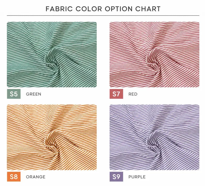Open the orange striped fabric image
205x186 pixels.
point(52,137)
